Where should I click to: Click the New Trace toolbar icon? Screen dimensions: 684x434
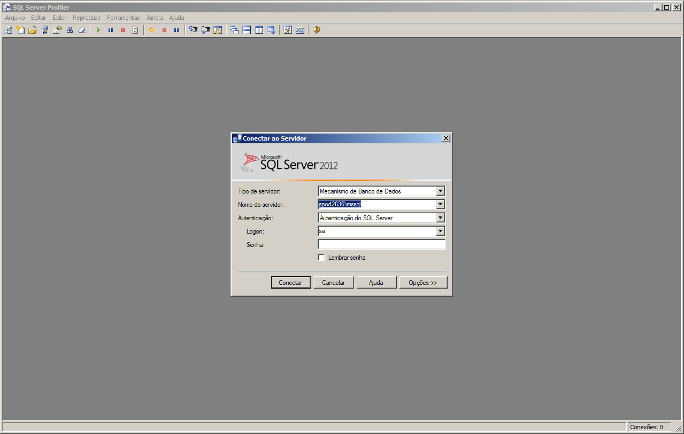click(8, 30)
